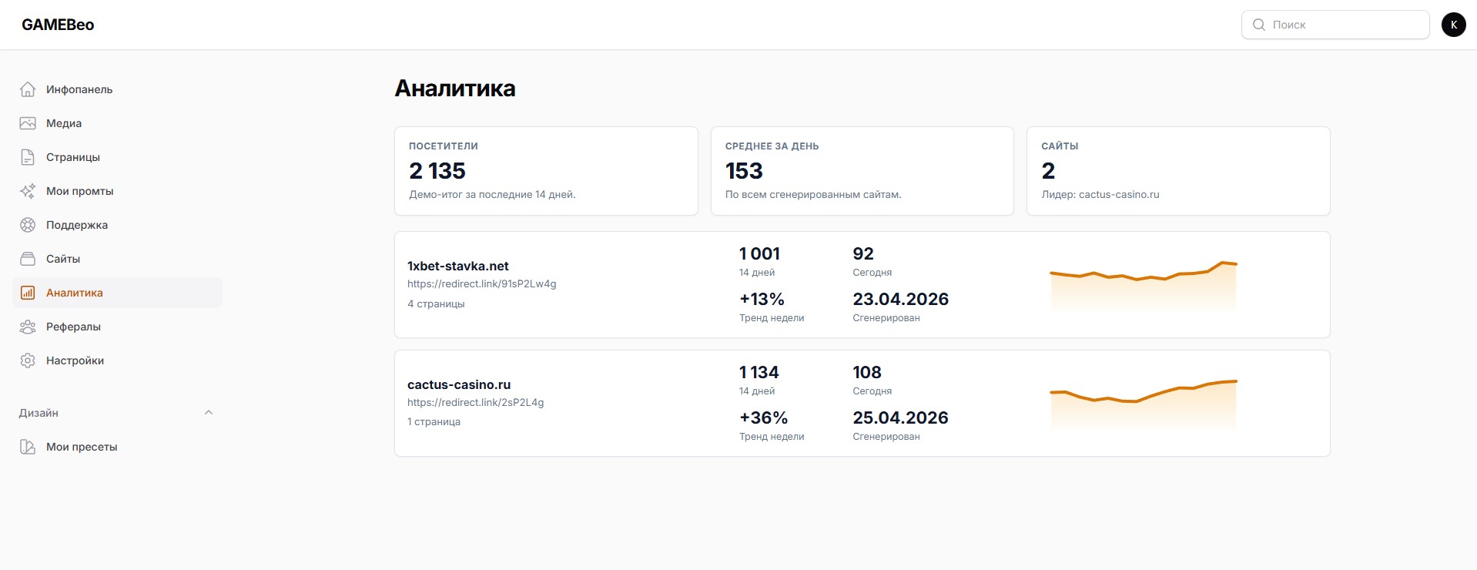Click the Поддержка lifebuoy icon
1477x570 pixels.
28,225
